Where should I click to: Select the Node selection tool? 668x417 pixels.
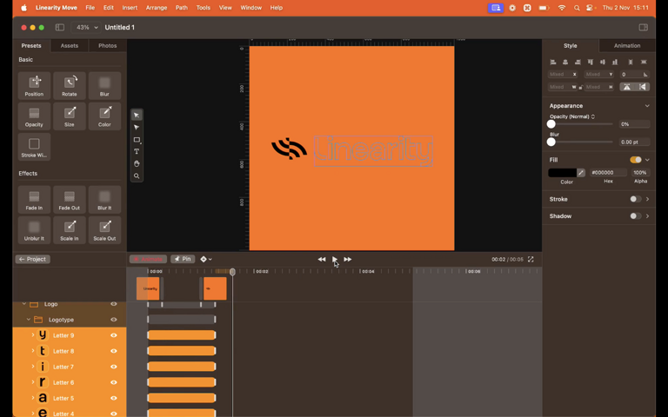pyautogui.click(x=137, y=127)
